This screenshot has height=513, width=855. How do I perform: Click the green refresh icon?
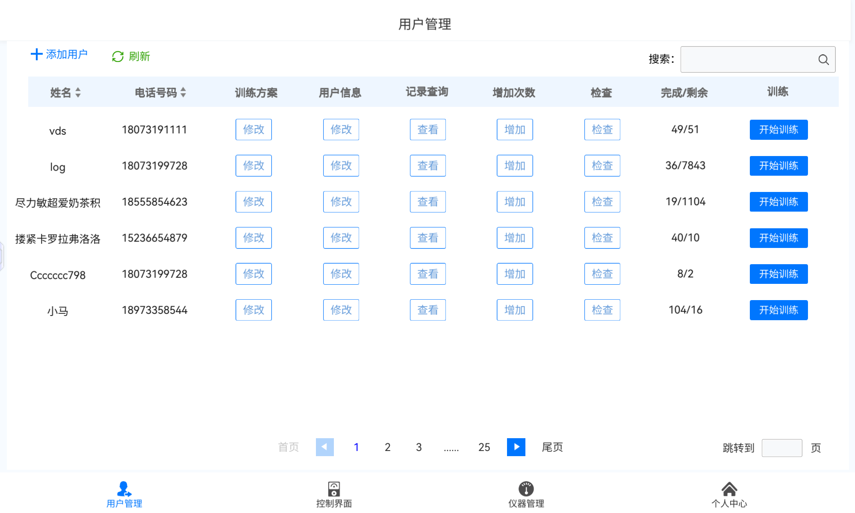pos(118,56)
